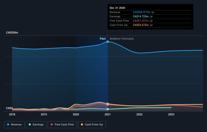
Task: Toggle the Earnings legend button
Action: click(36, 125)
